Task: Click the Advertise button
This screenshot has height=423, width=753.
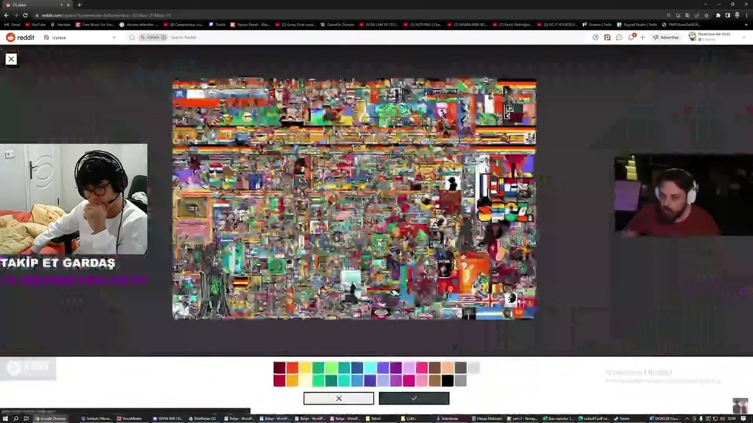Action: click(x=666, y=37)
